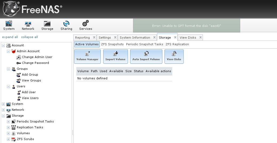277x143 pixels.
Task: Switch to the Reporting tab
Action: point(82,38)
